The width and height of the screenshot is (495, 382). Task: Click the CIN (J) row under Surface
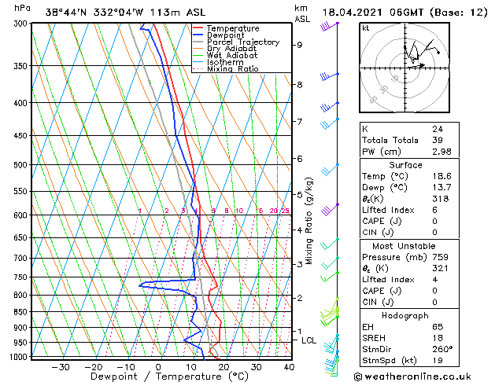pos(409,233)
